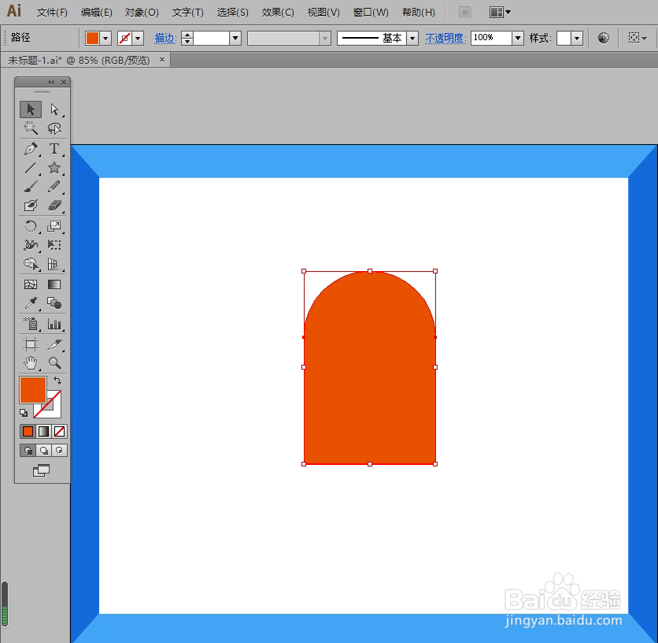Select the Shape Builder tool
This screenshot has height=643, width=658.
31,264
